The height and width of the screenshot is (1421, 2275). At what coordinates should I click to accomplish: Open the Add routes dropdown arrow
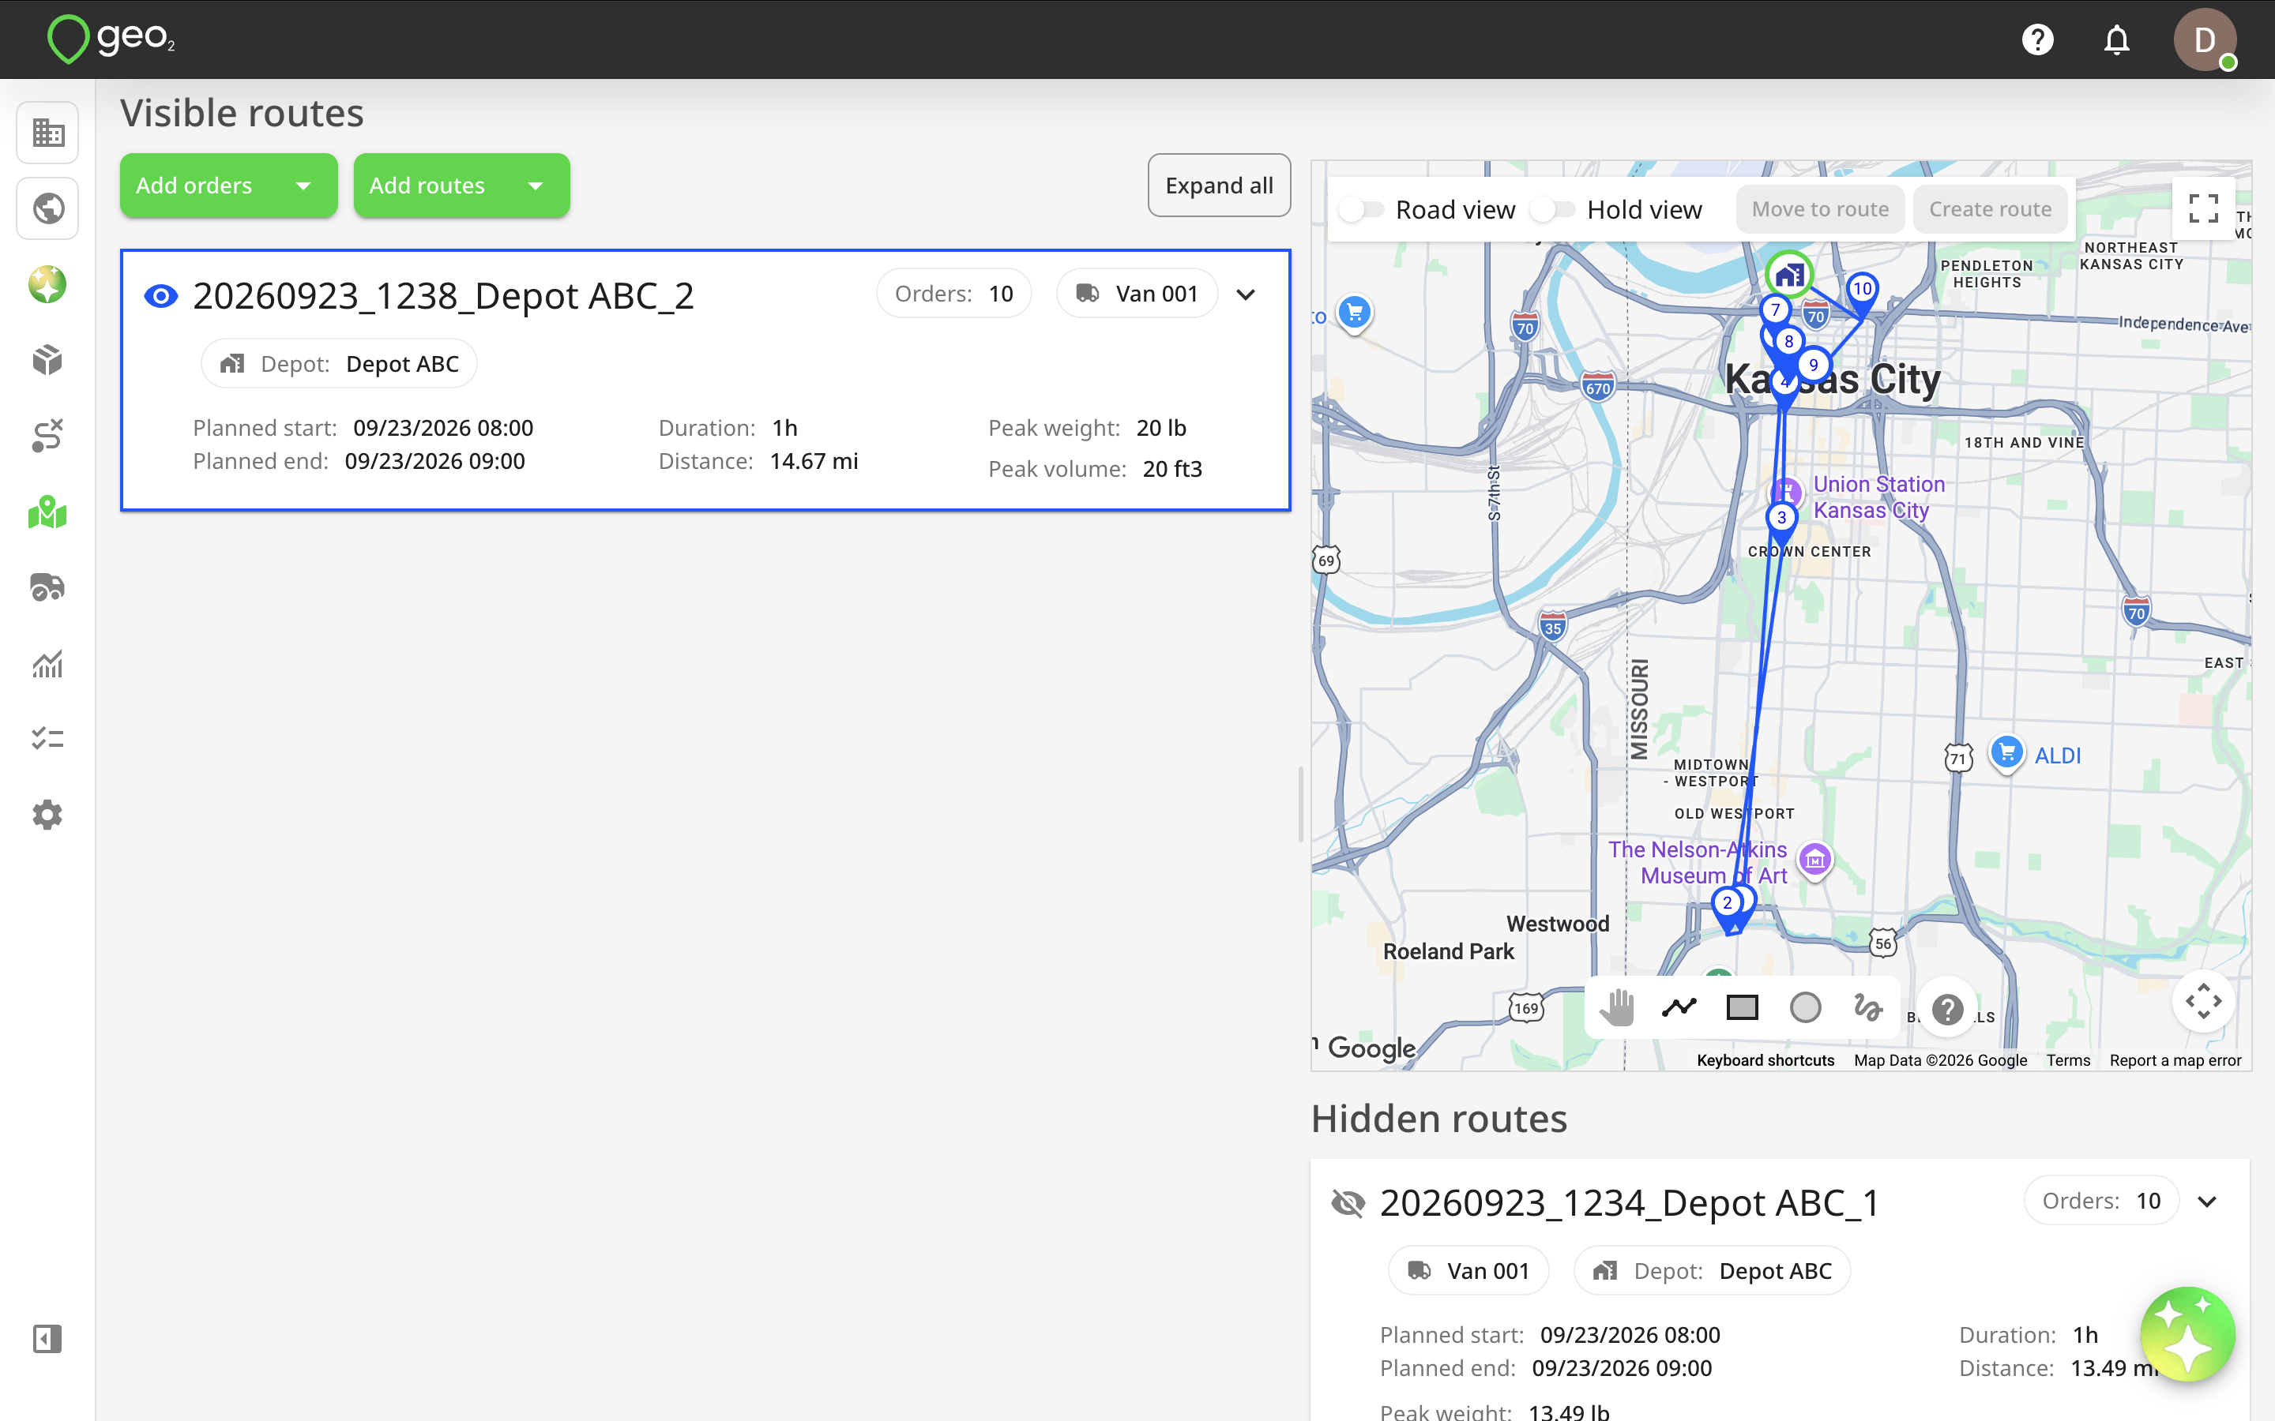(535, 186)
